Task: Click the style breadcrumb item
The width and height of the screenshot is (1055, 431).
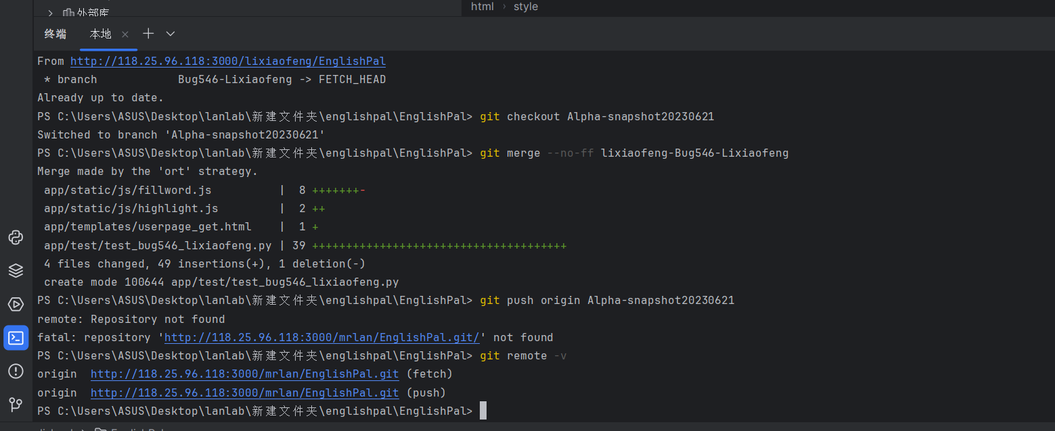Action: (526, 7)
